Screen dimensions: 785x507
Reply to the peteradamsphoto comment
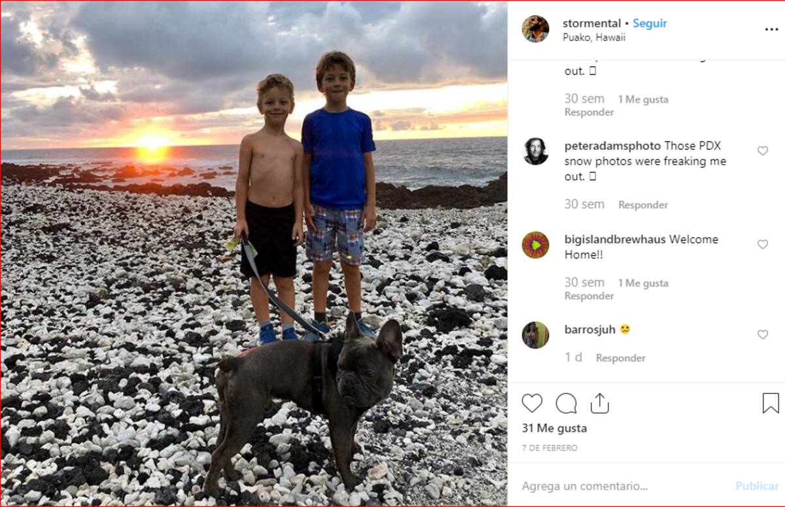[x=643, y=205]
